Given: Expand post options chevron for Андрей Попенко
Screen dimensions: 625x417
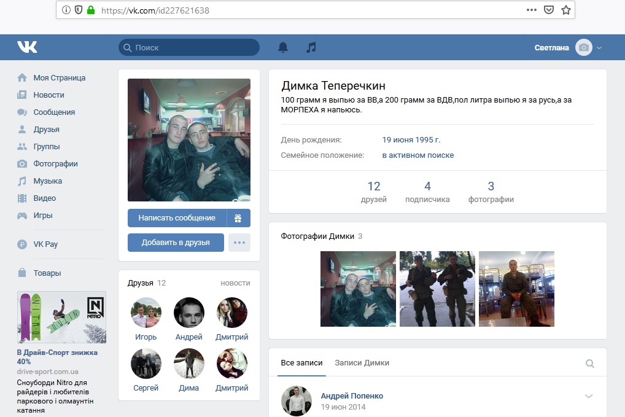Looking at the screenshot, I should pyautogui.click(x=589, y=397).
